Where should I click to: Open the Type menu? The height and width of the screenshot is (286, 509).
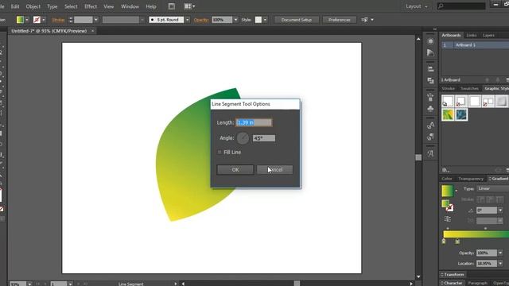[x=52, y=6]
